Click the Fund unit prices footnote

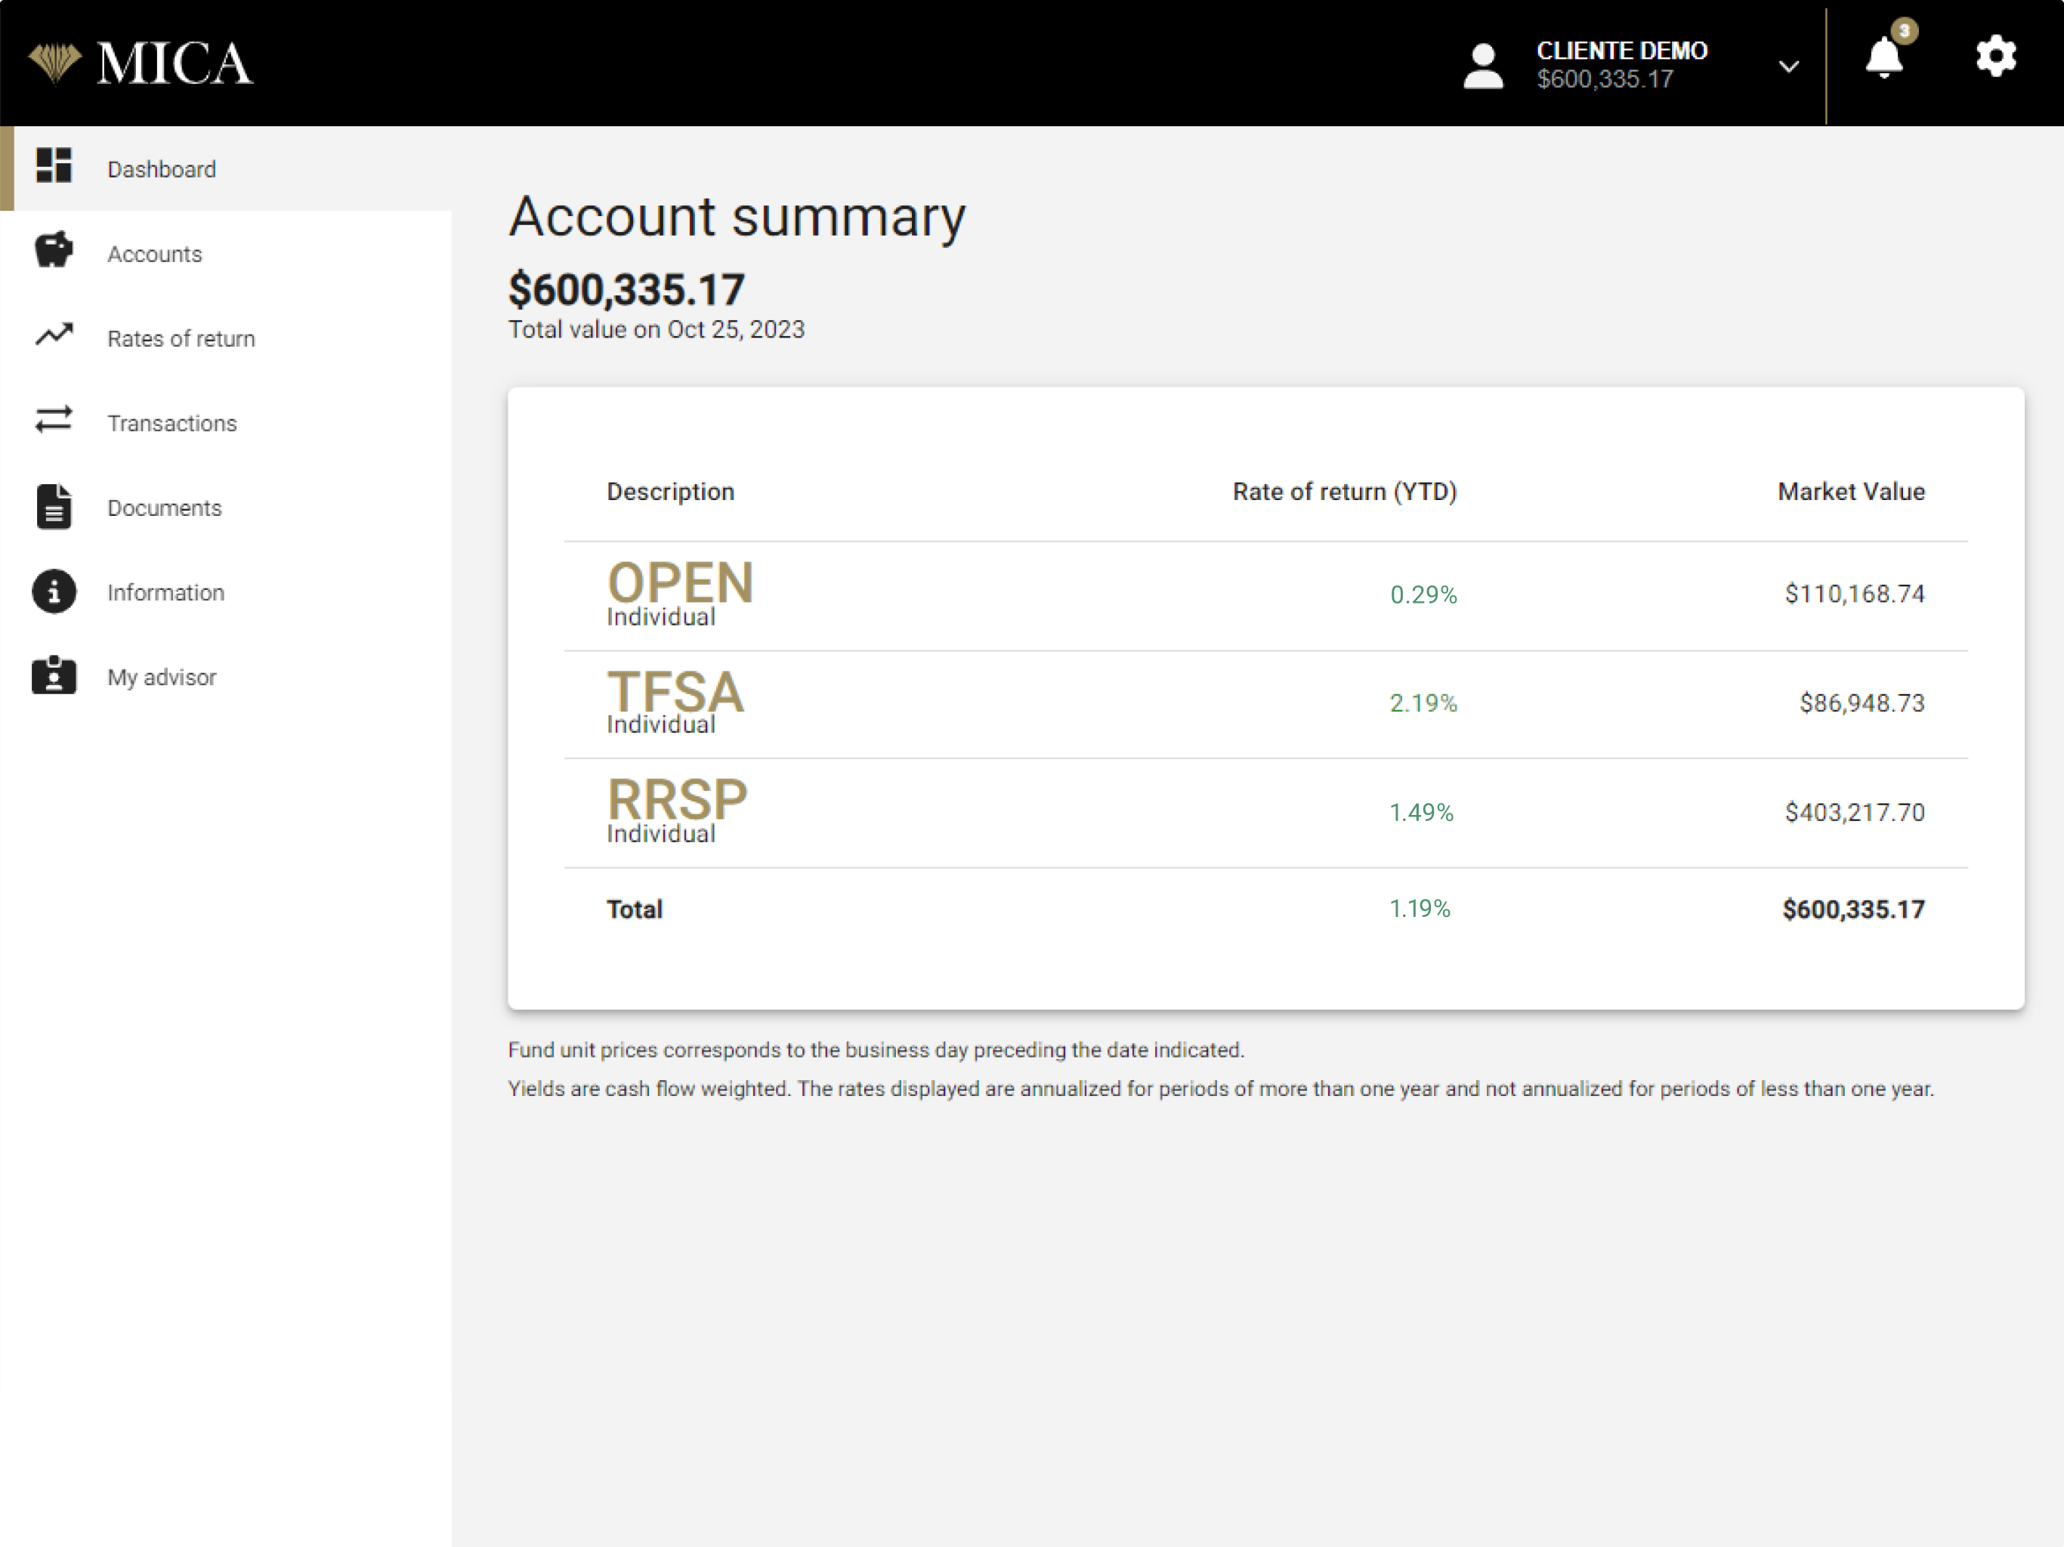876,1050
